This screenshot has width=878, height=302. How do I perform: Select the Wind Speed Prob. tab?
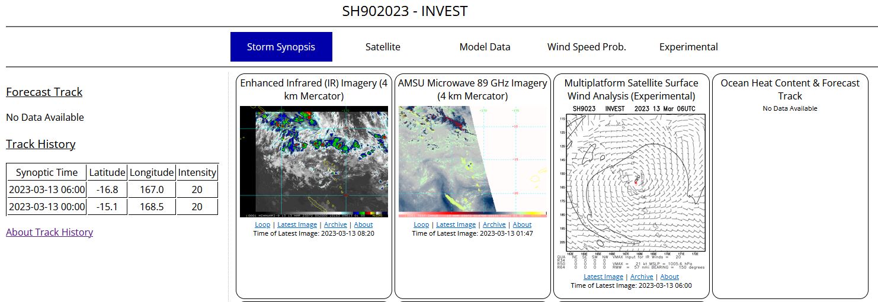point(586,47)
